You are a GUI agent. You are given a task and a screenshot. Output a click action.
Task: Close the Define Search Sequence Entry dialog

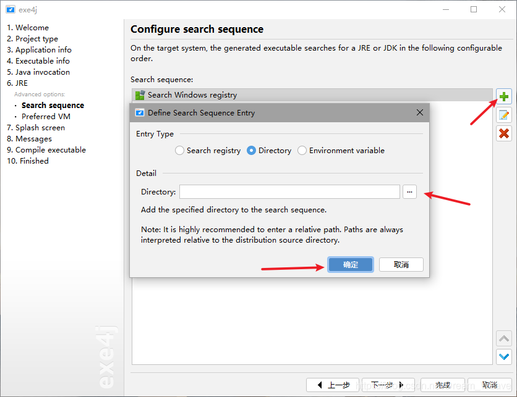coord(420,112)
